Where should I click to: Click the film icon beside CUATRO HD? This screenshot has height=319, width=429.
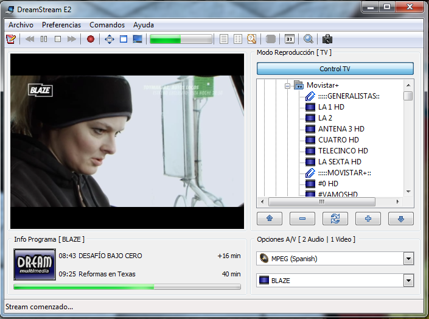(310, 140)
